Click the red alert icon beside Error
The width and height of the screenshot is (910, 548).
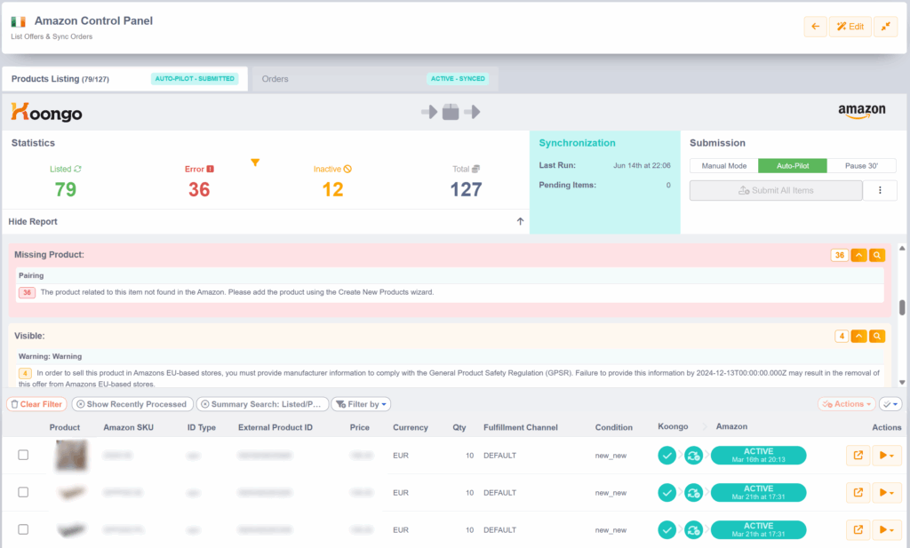pyautogui.click(x=210, y=169)
